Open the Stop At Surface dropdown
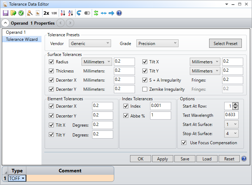252x185 pixels. click(x=232, y=134)
